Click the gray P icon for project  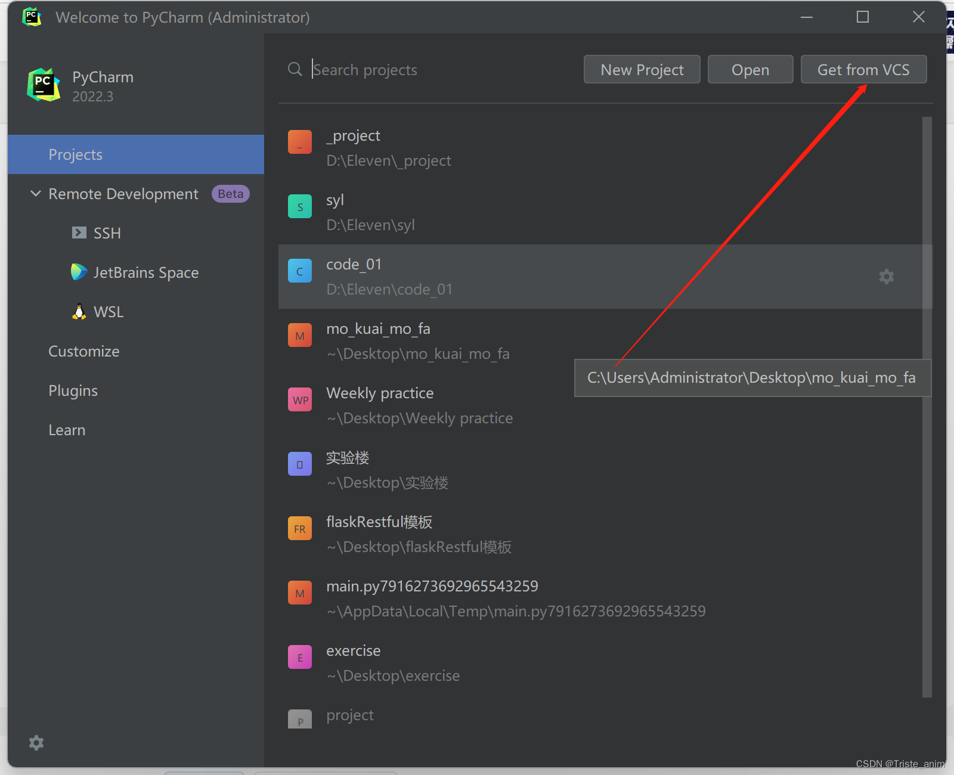click(300, 719)
